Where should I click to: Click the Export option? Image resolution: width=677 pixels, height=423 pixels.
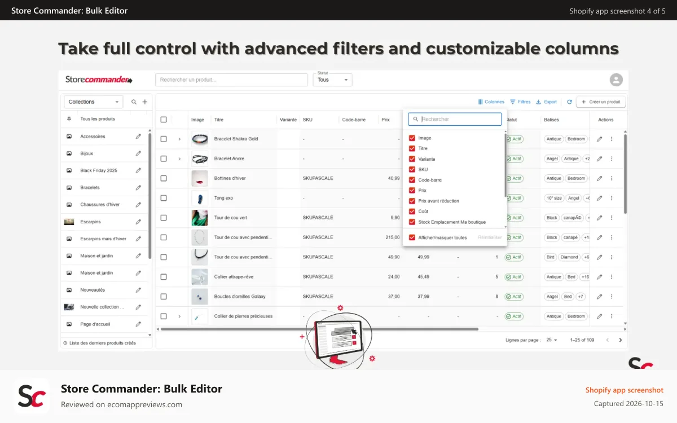pyautogui.click(x=546, y=102)
